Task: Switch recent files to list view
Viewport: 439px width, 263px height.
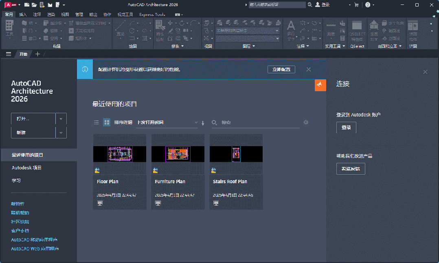Action: (96, 122)
